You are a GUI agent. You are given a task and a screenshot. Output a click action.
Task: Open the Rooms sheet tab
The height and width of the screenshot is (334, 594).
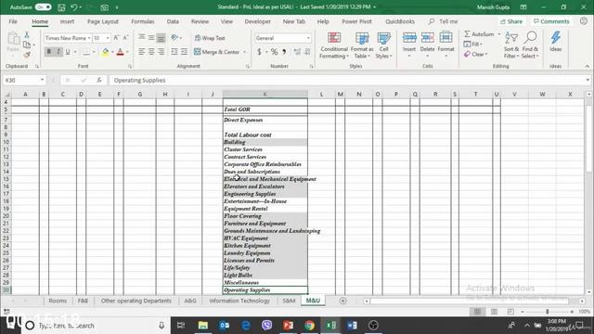click(58, 301)
